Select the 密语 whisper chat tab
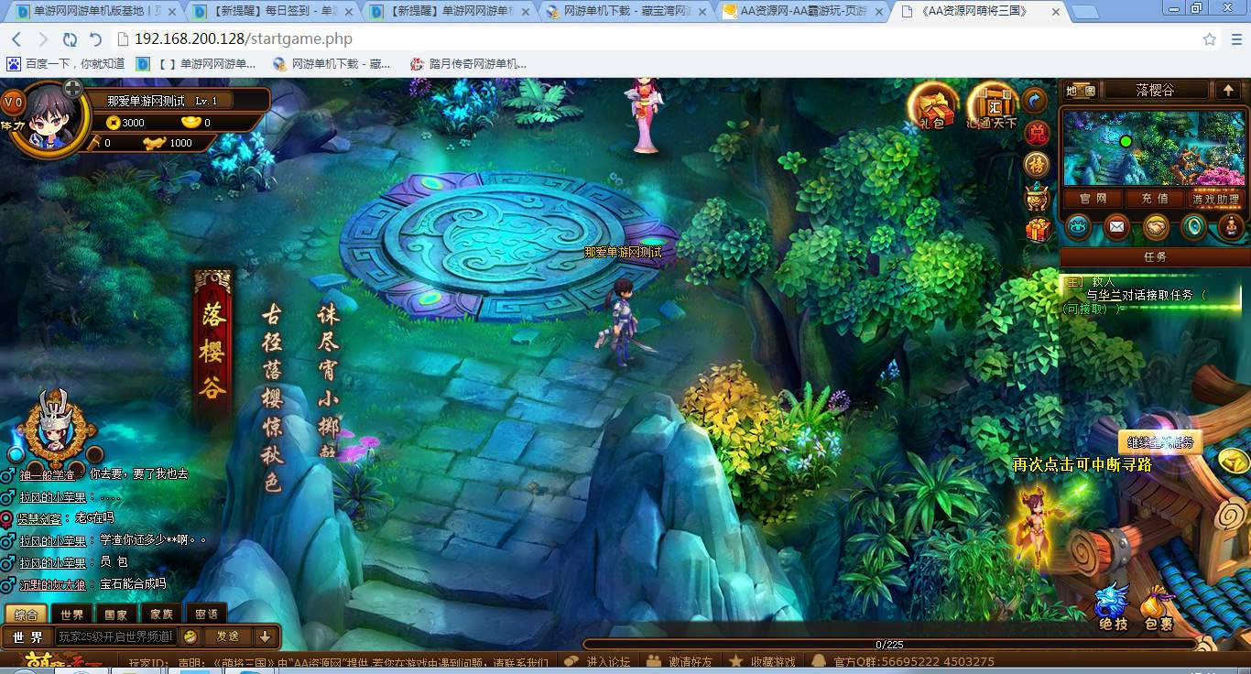This screenshot has height=674, width=1251. pyautogui.click(x=207, y=614)
